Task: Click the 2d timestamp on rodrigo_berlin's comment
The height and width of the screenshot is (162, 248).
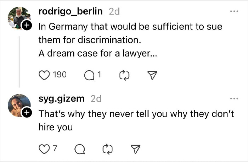Action: (114, 11)
